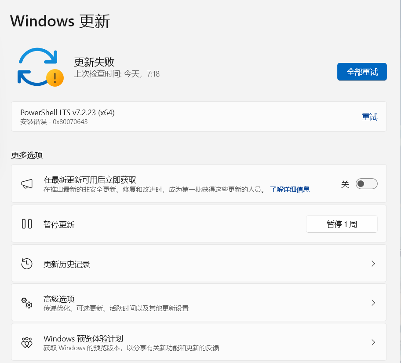Expand 更新历史记录 chevron arrow
The image size is (401, 363).
point(373,264)
